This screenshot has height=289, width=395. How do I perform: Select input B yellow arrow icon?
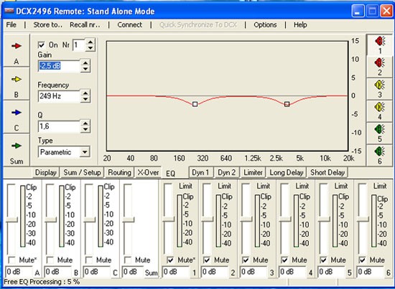coord(17,79)
